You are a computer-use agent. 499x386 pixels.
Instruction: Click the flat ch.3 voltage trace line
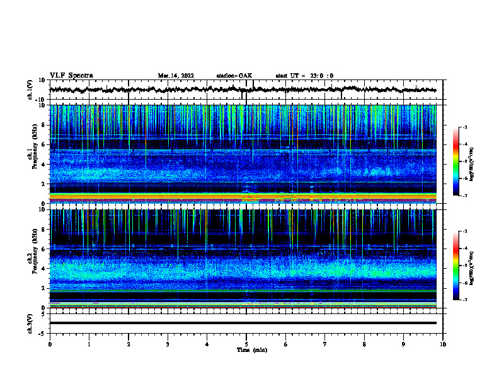pyautogui.click(x=243, y=323)
